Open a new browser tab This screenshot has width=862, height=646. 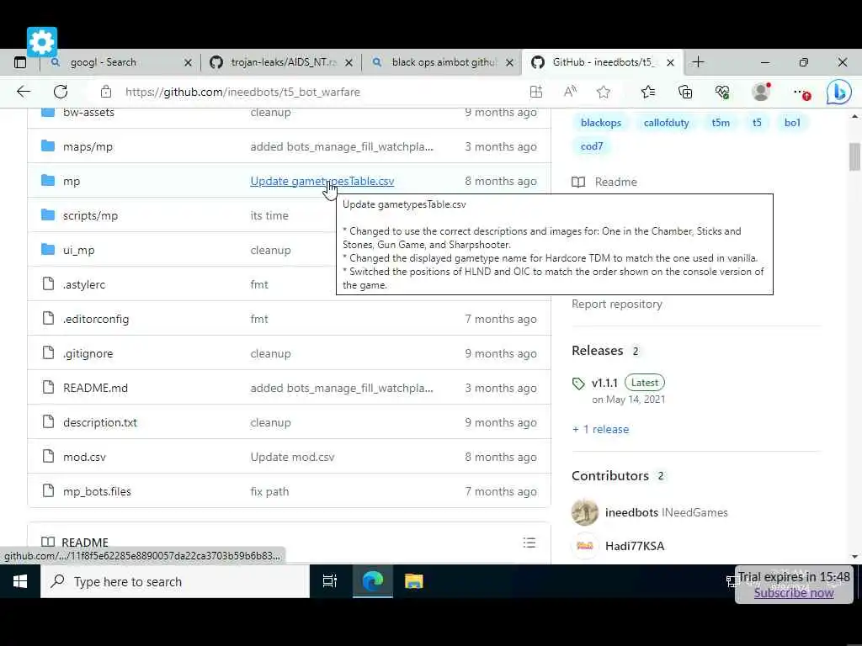click(698, 62)
